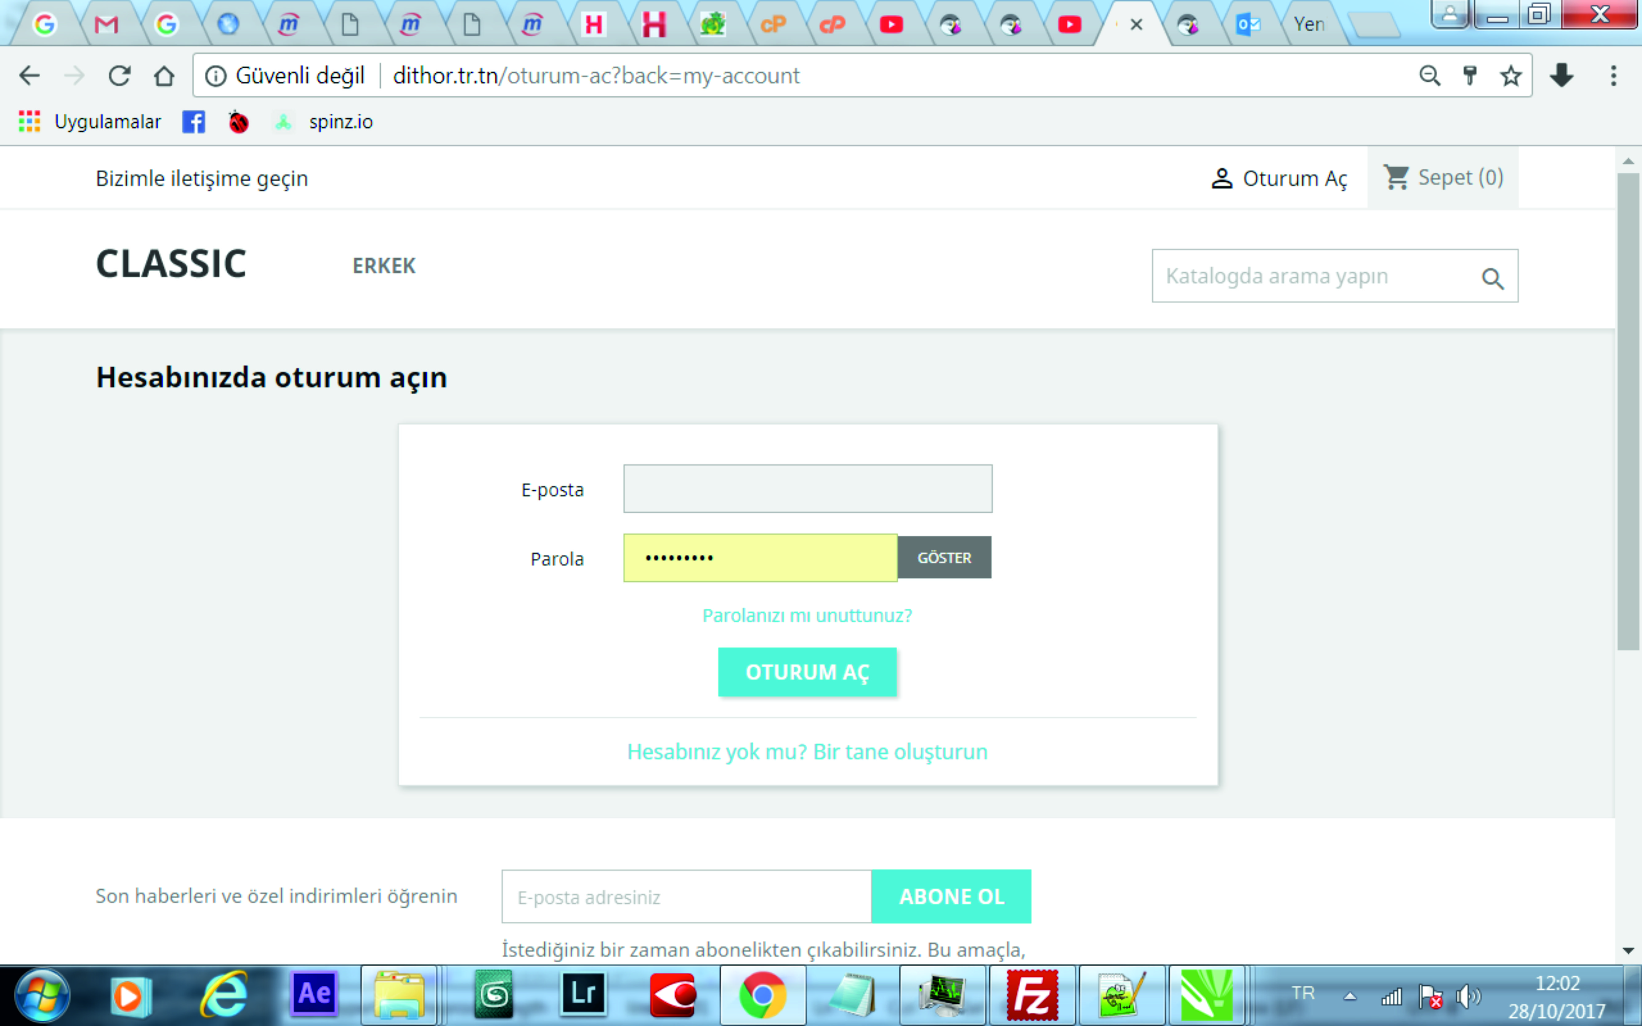
Task: Open the Chrome three-dot menu
Action: click(1613, 75)
